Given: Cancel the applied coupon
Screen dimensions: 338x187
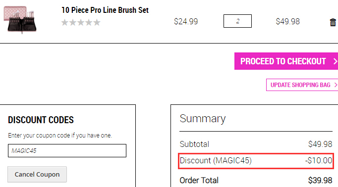Looking at the screenshot, I should coord(37,174).
